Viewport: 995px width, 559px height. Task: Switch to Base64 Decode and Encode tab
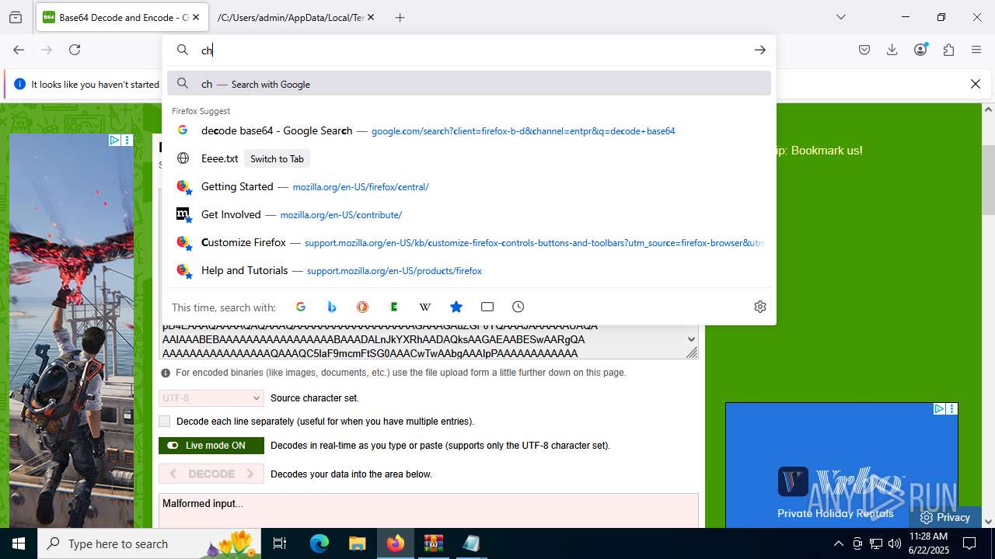point(121,17)
